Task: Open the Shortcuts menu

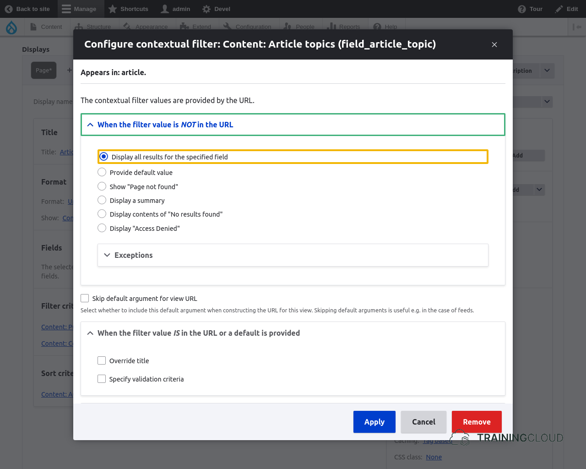Action: (128, 9)
